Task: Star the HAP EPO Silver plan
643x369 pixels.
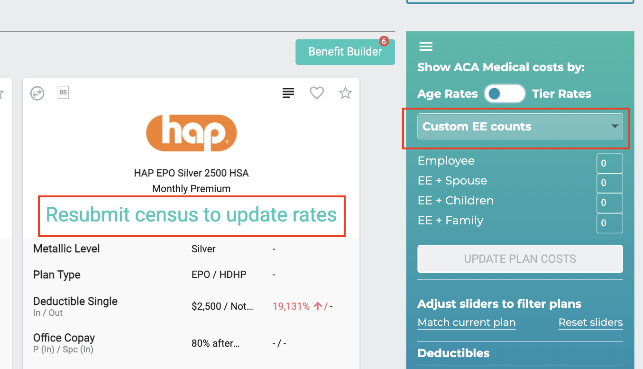Action: click(345, 93)
